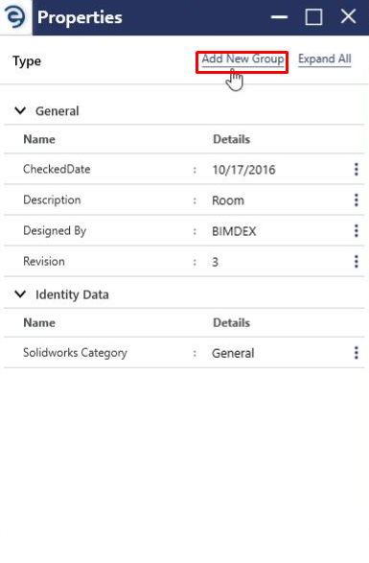Open three-dot menu for Designed By
Image resolution: width=369 pixels, height=563 pixels.
point(357,231)
